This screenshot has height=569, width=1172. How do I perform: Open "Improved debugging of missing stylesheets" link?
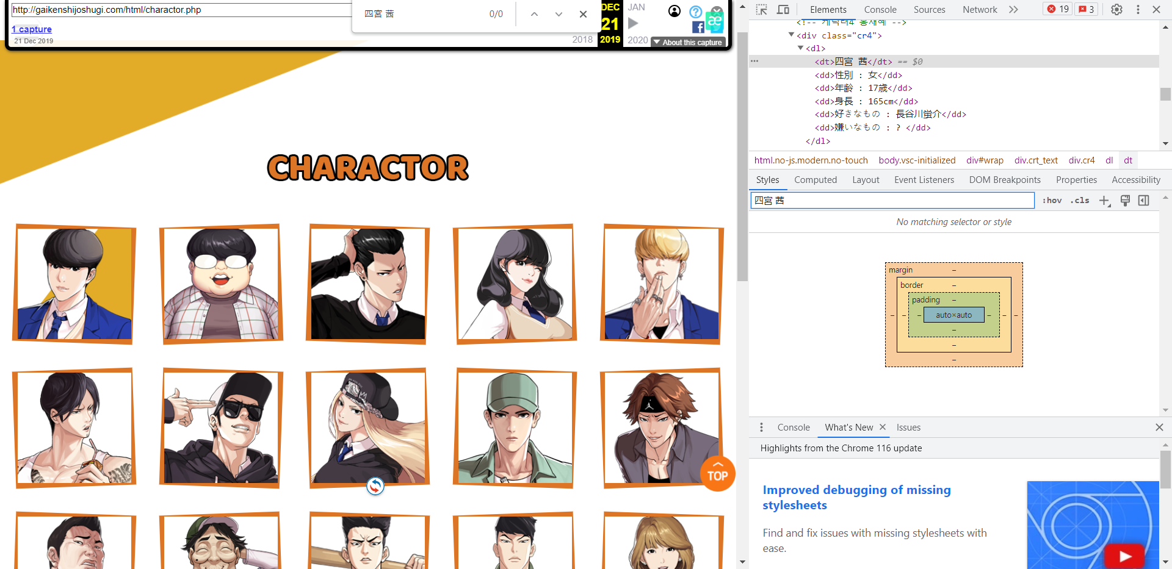(x=856, y=498)
